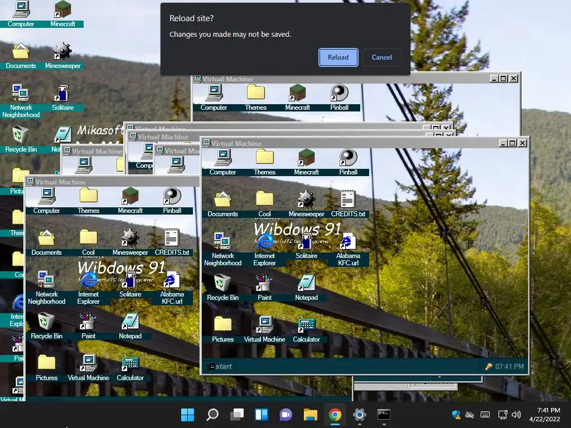Open terminal from taskbar

[x=384, y=415]
